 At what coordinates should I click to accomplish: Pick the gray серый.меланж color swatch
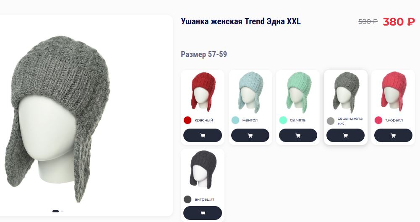[331, 121]
